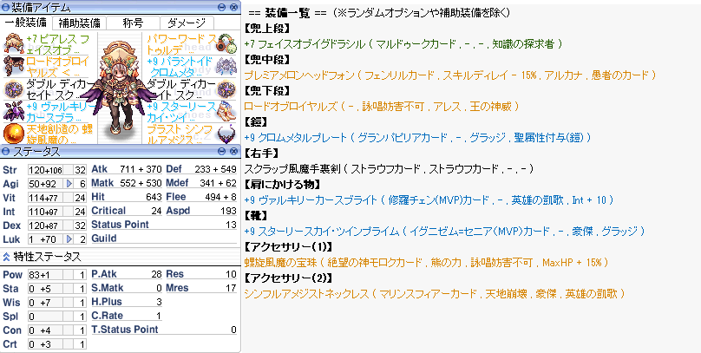The height and width of the screenshot is (353, 701).
Task: Click the +9 スターリースカイ・ツインプライム line
Action: 444,232
